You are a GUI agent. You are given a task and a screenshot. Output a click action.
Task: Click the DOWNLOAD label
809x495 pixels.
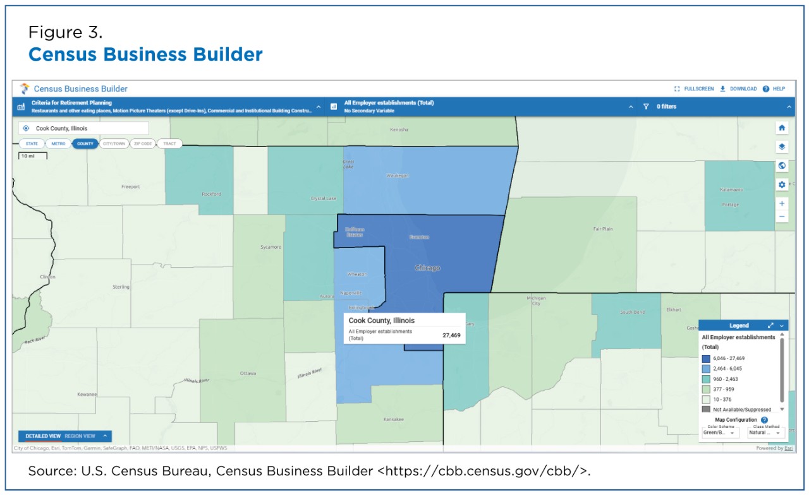(x=743, y=89)
